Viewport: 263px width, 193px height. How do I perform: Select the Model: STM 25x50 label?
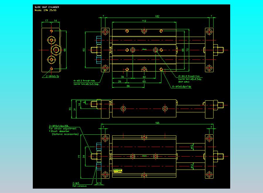point(45,10)
